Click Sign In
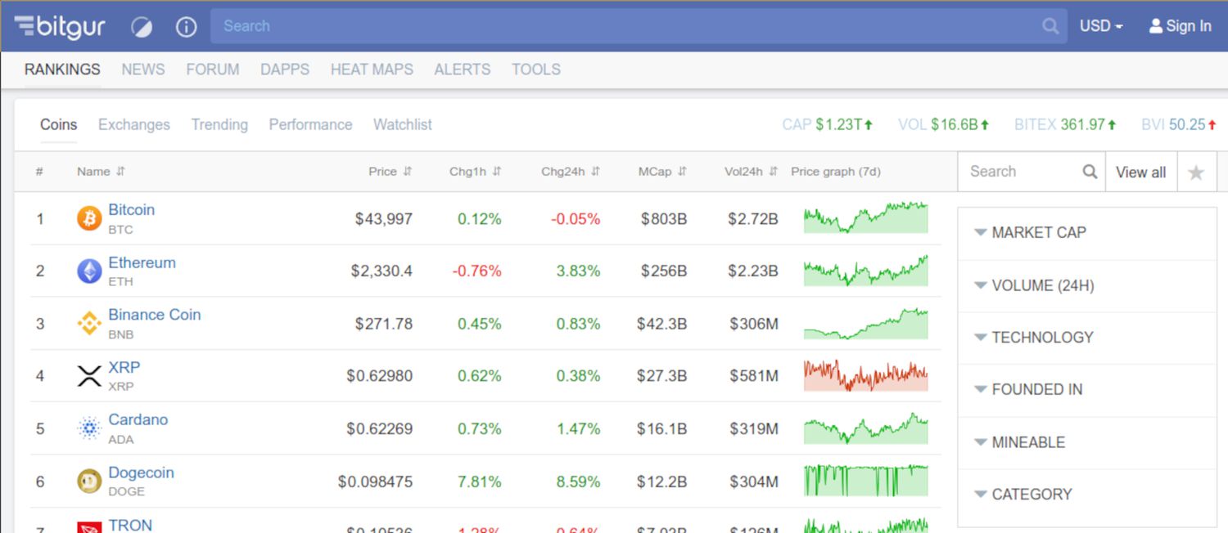Screen dimensions: 1228x533 coord(1180,26)
